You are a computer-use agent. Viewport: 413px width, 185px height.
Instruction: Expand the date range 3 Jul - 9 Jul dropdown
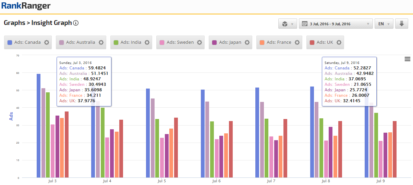pyautogui.click(x=336, y=24)
